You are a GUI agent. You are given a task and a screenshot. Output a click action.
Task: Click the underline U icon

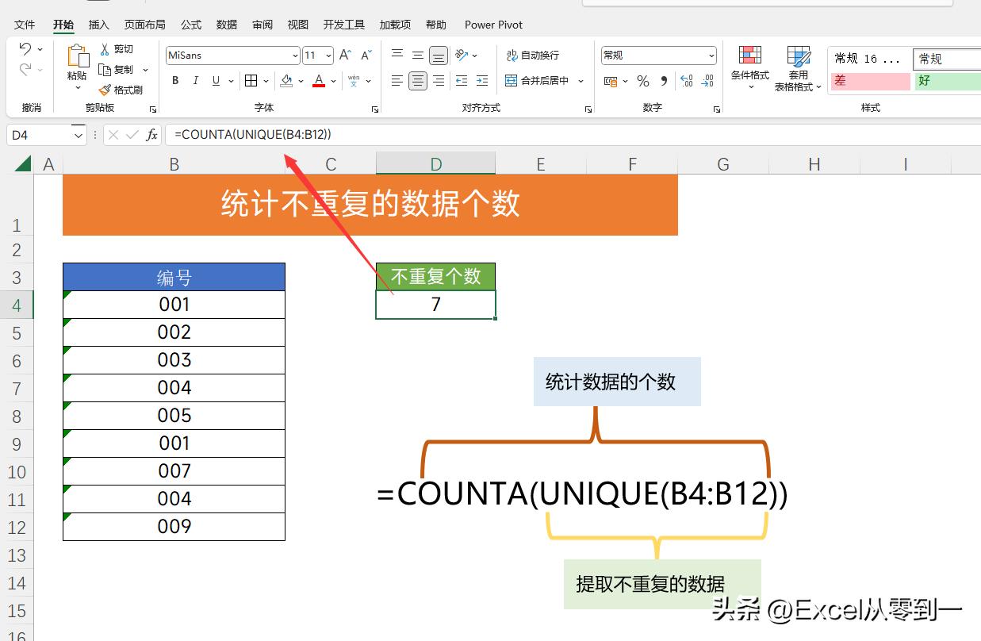[x=214, y=81]
